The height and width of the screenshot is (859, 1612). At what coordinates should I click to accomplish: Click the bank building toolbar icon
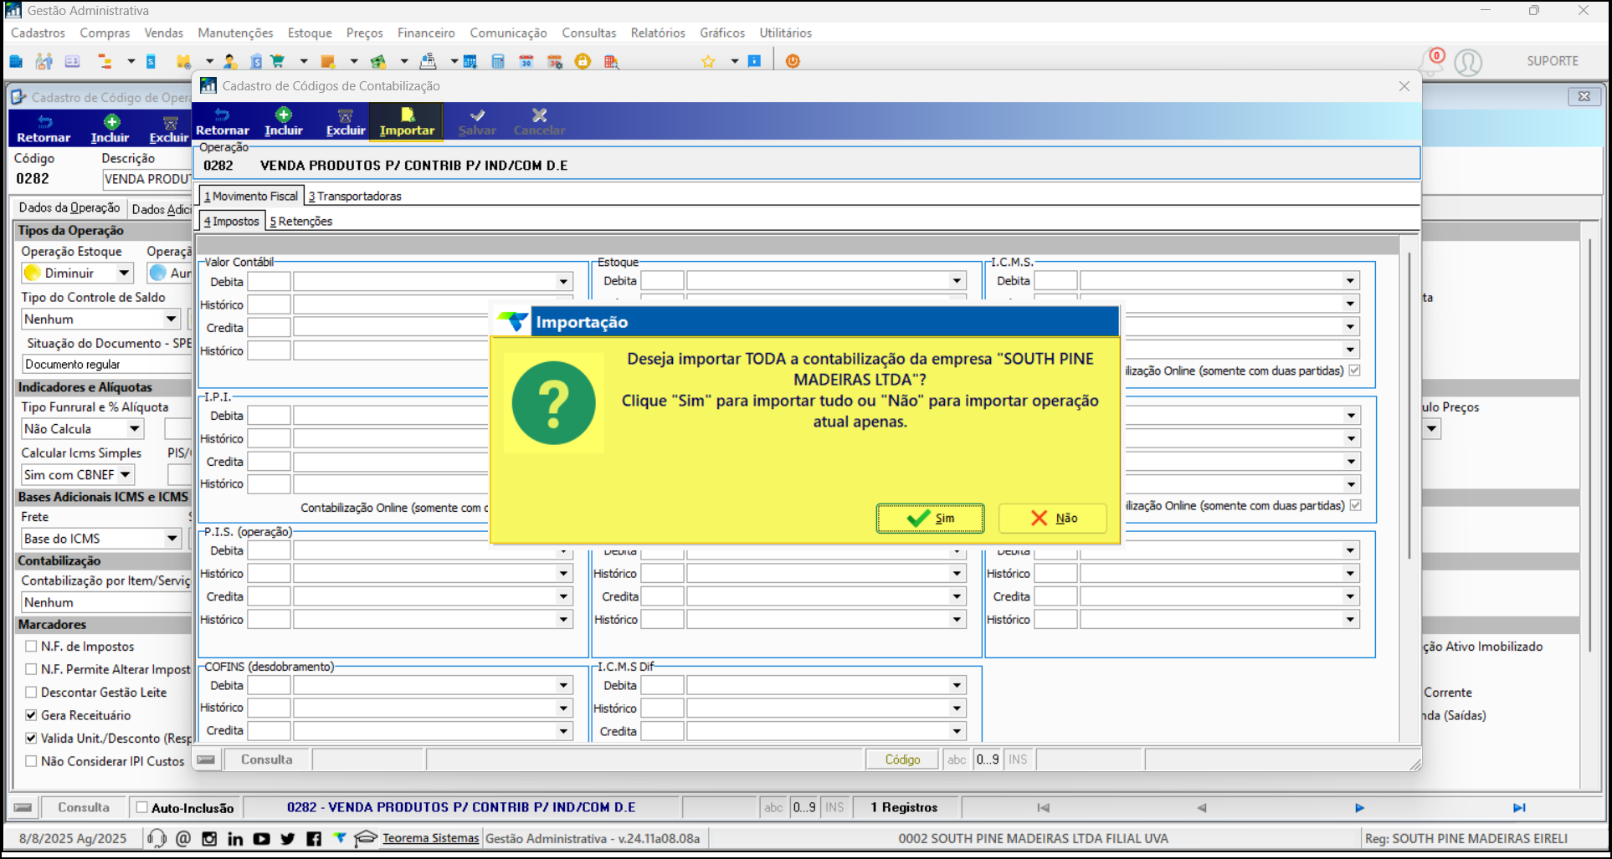coord(256,61)
